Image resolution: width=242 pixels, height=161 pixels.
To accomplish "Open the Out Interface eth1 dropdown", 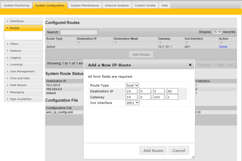I will point(132,103).
